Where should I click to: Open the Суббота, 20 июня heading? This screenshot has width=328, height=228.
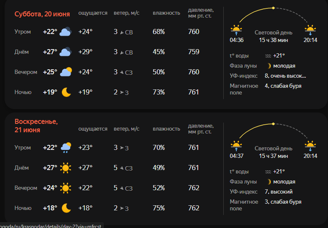tap(42, 14)
